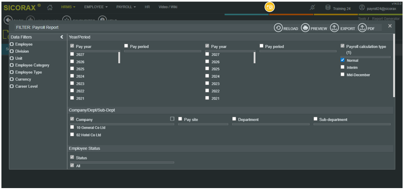Toggle the Pay site checkbox
The image size is (404, 190).
pyautogui.click(x=181, y=119)
